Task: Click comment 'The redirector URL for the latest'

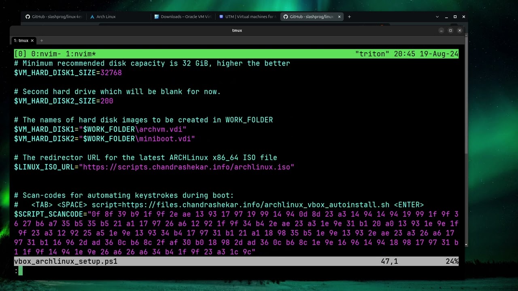Action: 146,158
